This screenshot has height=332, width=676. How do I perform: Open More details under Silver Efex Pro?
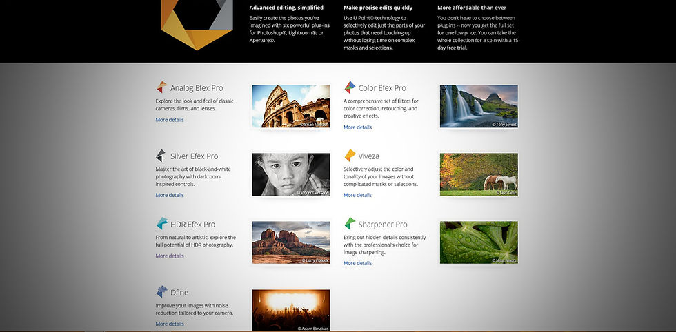(x=170, y=195)
